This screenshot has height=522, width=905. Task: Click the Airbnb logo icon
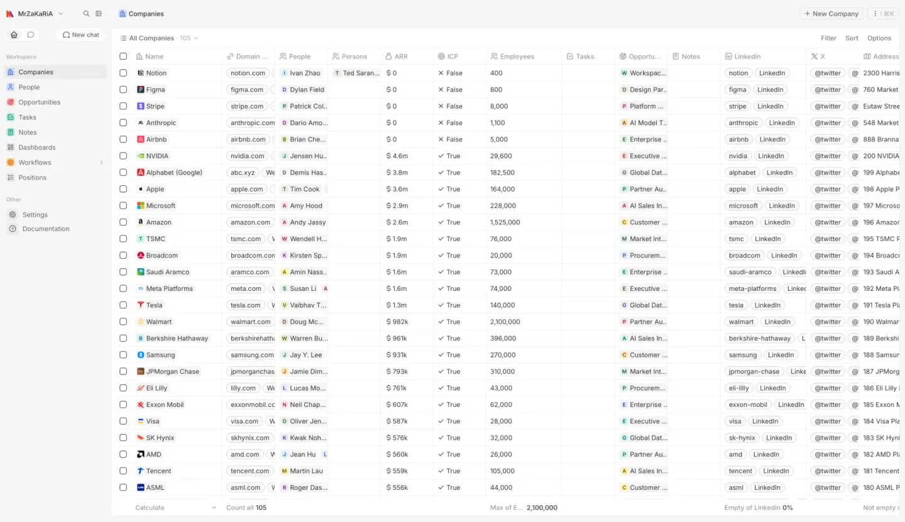[x=141, y=139]
